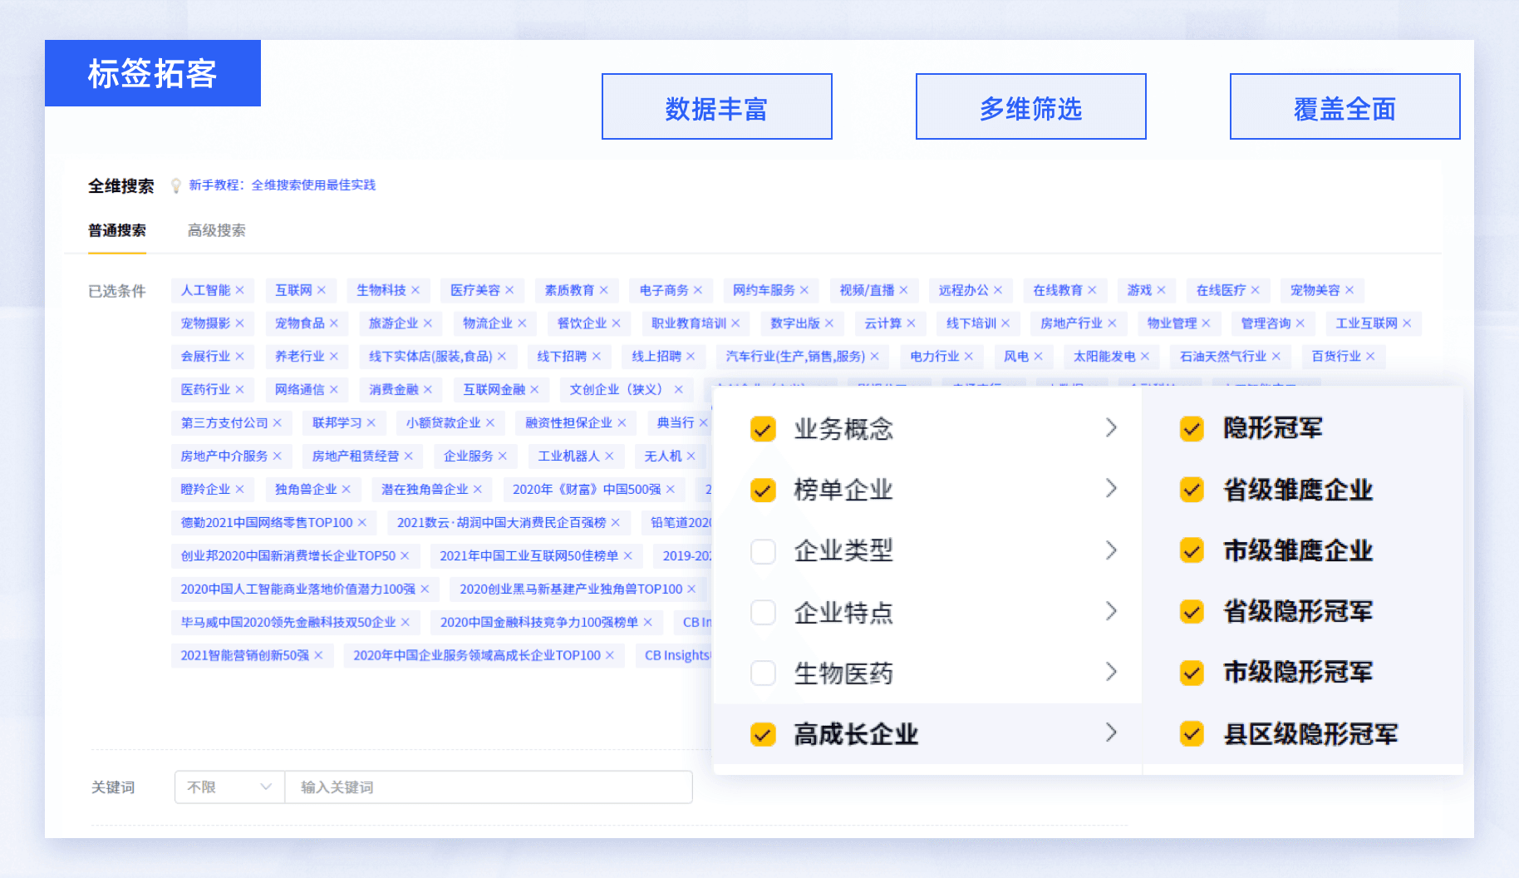Uncheck the 业务概念 checkbox

click(x=763, y=429)
